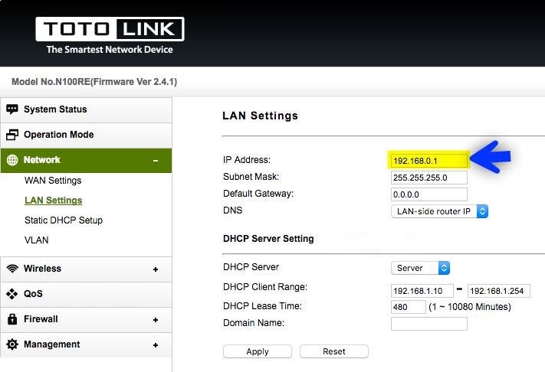
Task: Expand the Firewall plus sign
Action: click(156, 320)
